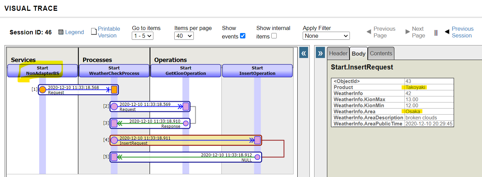Click the purple circle source of message 3
This screenshot has height=177, width=482.
pos(186,123)
